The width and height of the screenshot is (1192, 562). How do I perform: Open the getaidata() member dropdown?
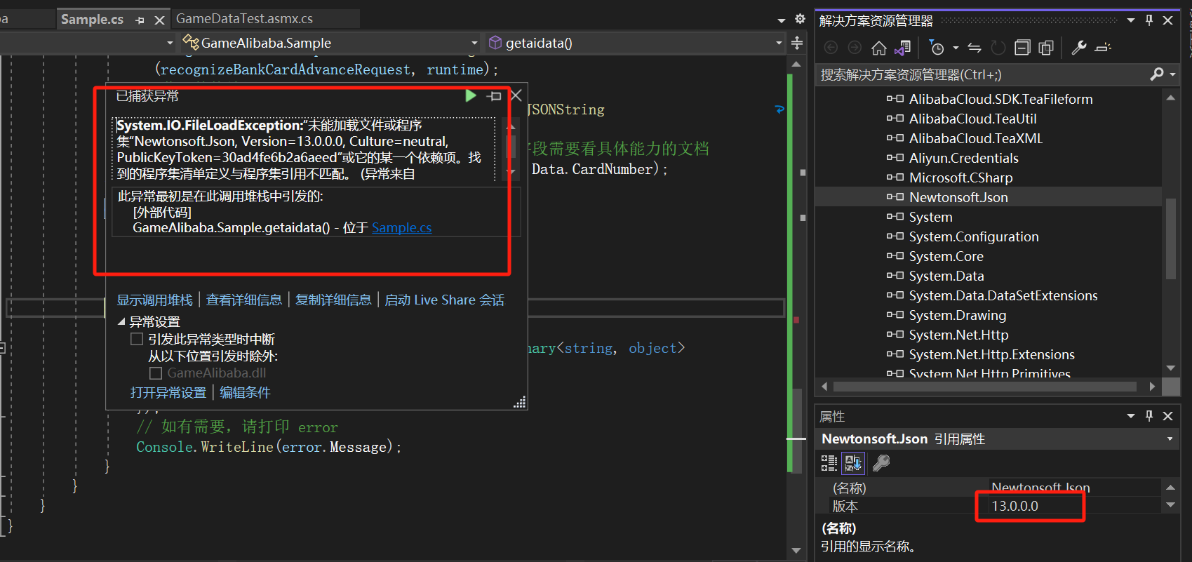(779, 43)
